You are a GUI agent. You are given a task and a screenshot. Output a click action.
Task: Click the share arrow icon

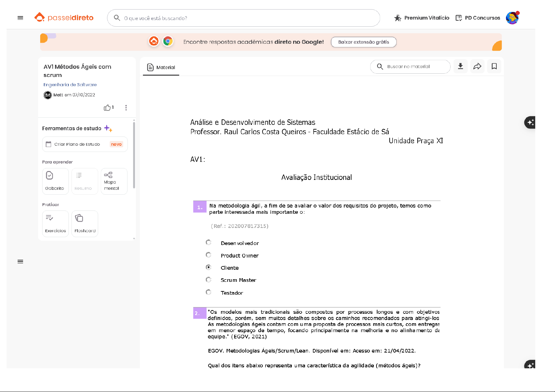pos(477,66)
